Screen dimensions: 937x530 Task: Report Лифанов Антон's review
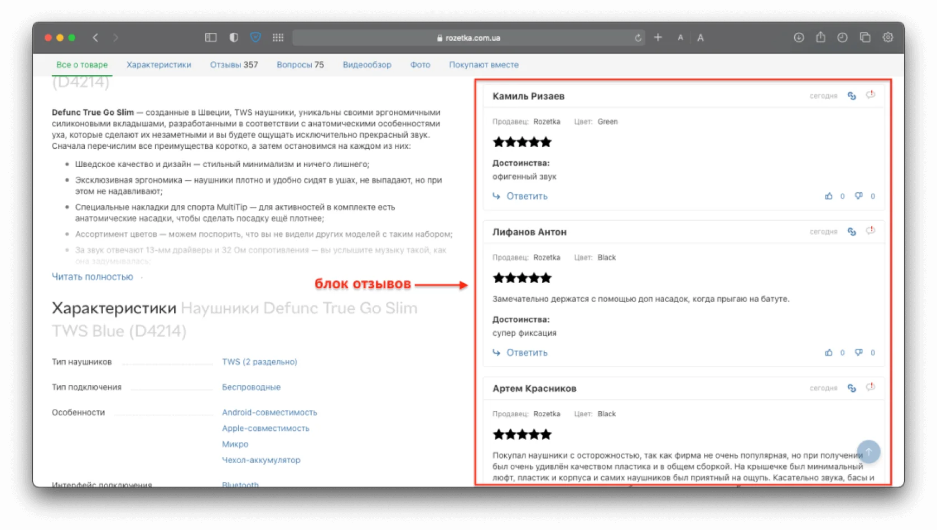pyautogui.click(x=871, y=231)
